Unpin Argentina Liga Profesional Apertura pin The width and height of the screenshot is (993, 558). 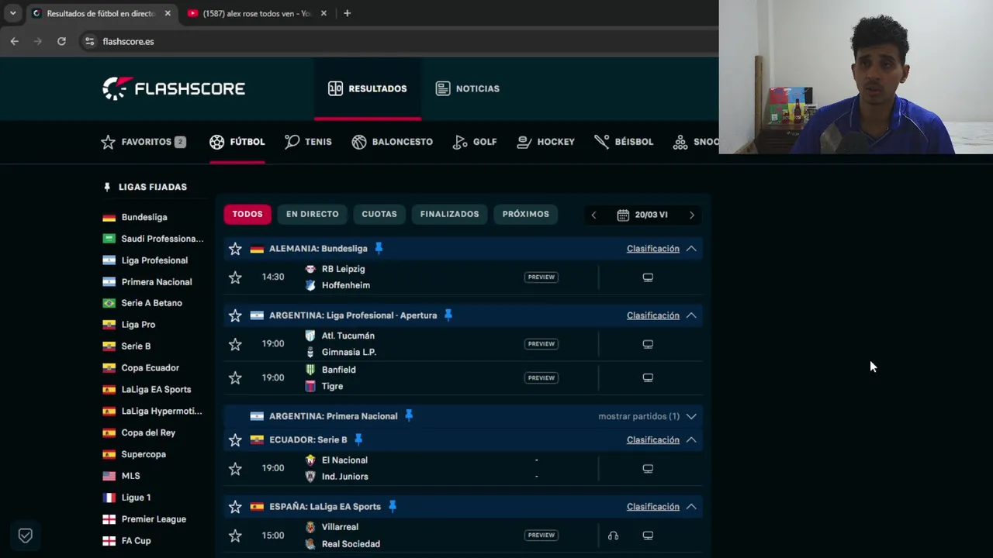pos(448,315)
